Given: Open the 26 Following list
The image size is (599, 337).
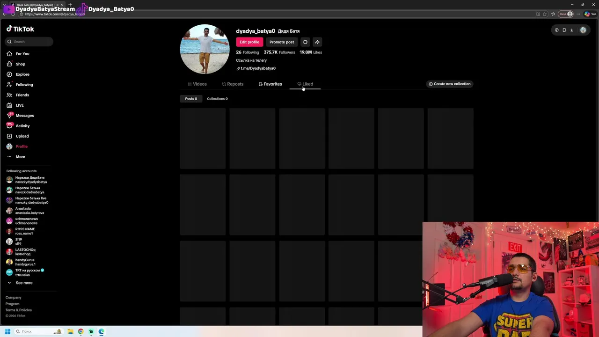Looking at the screenshot, I should point(248,52).
